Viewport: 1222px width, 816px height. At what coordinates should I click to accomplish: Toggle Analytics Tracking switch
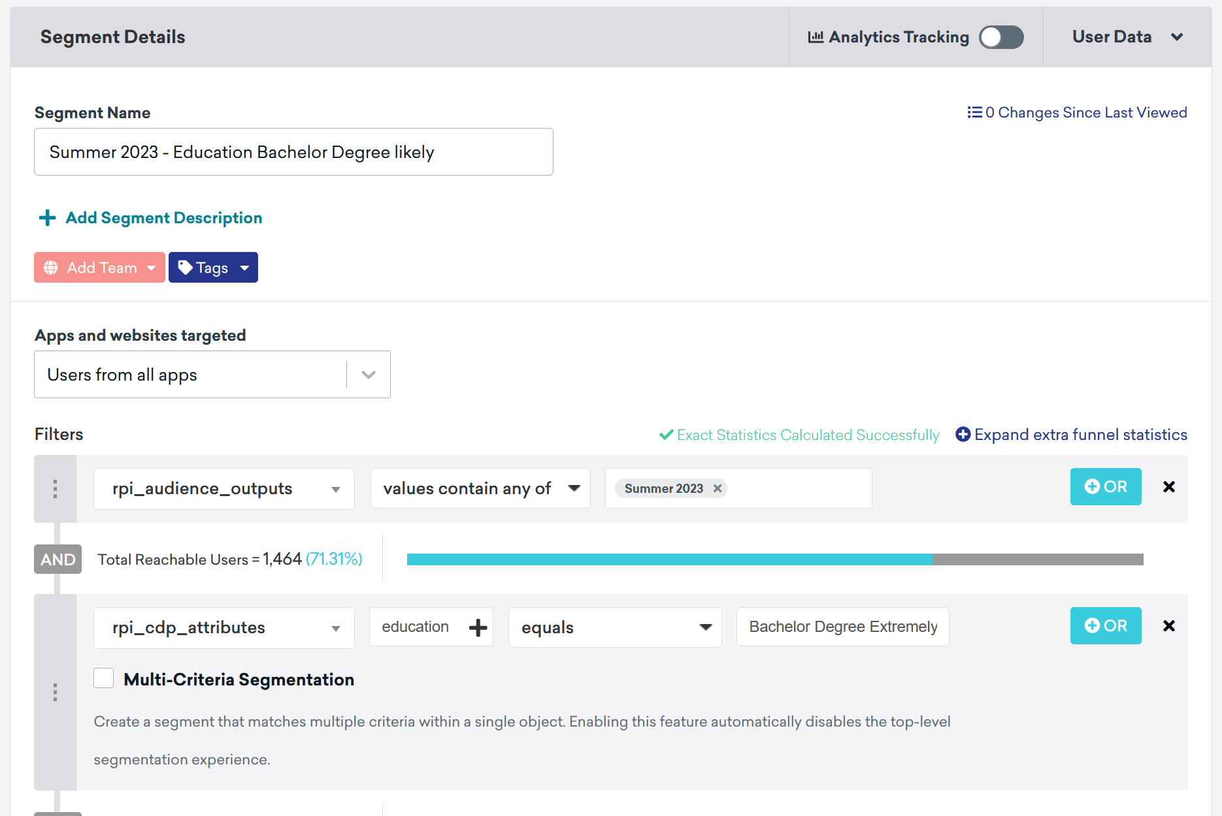(x=1000, y=37)
